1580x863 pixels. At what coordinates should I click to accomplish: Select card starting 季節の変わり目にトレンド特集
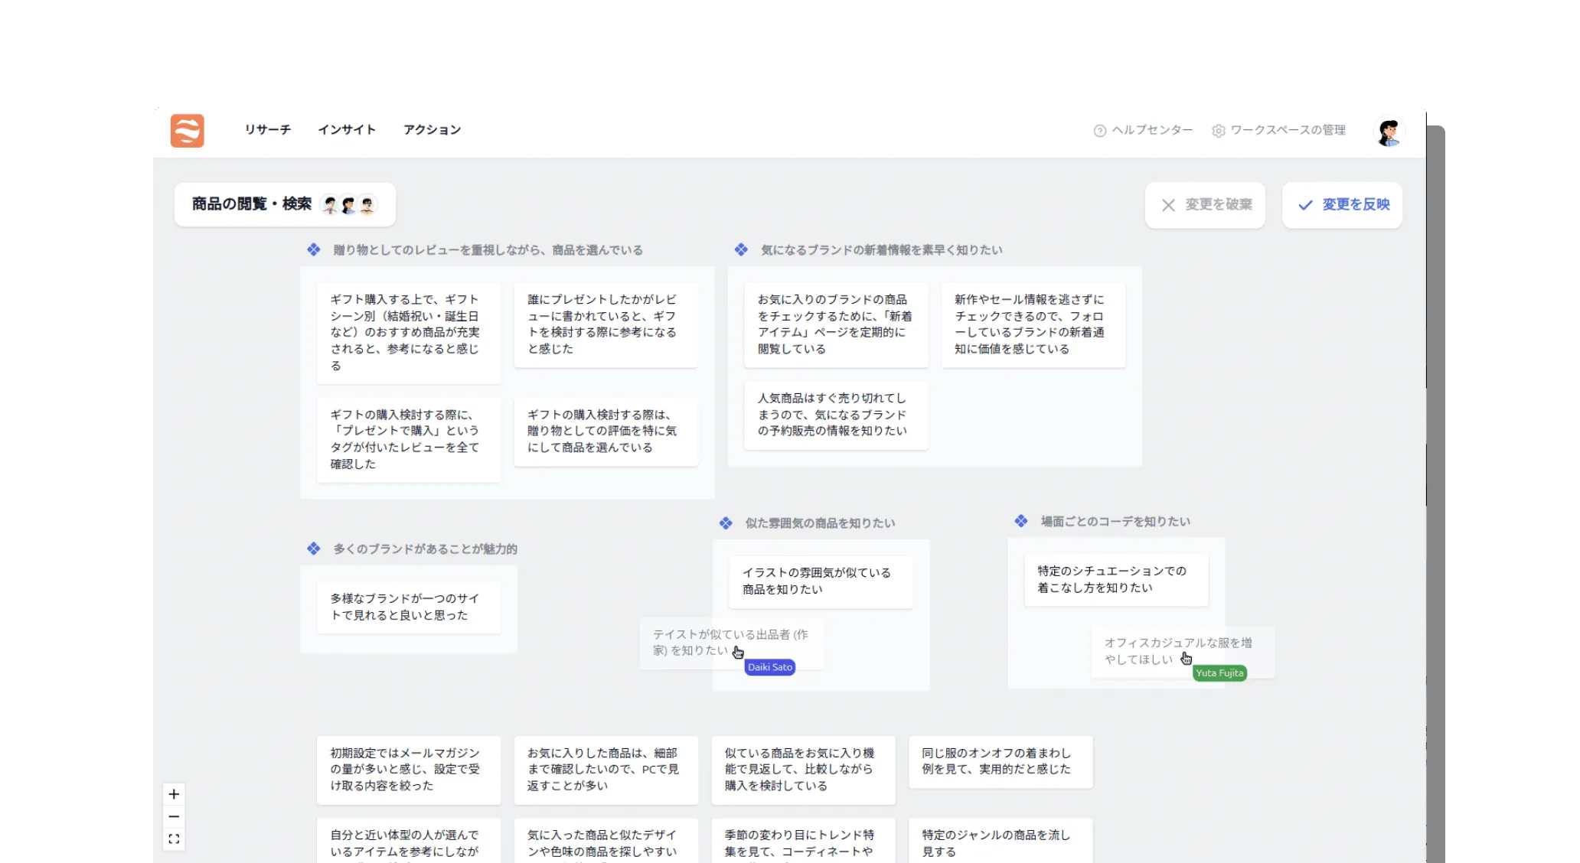coord(803,841)
